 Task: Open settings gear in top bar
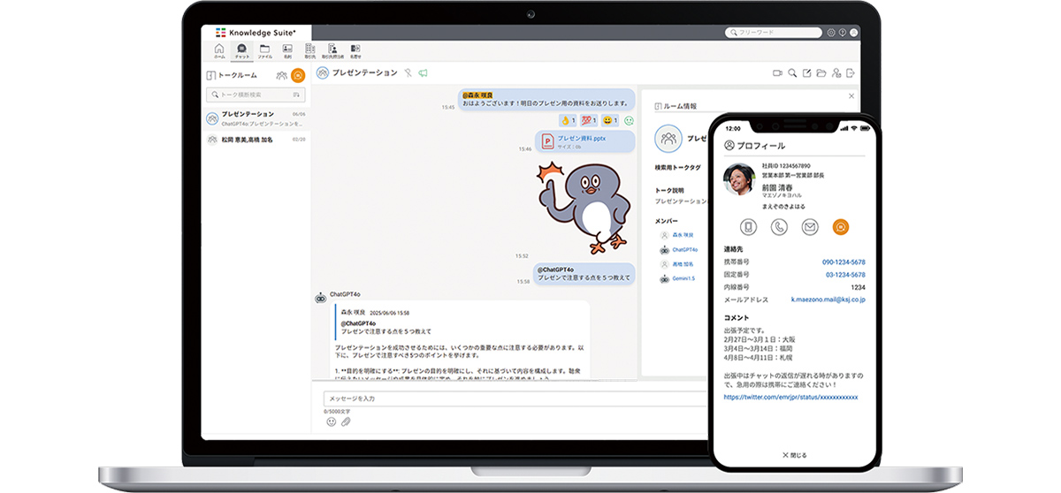(830, 33)
